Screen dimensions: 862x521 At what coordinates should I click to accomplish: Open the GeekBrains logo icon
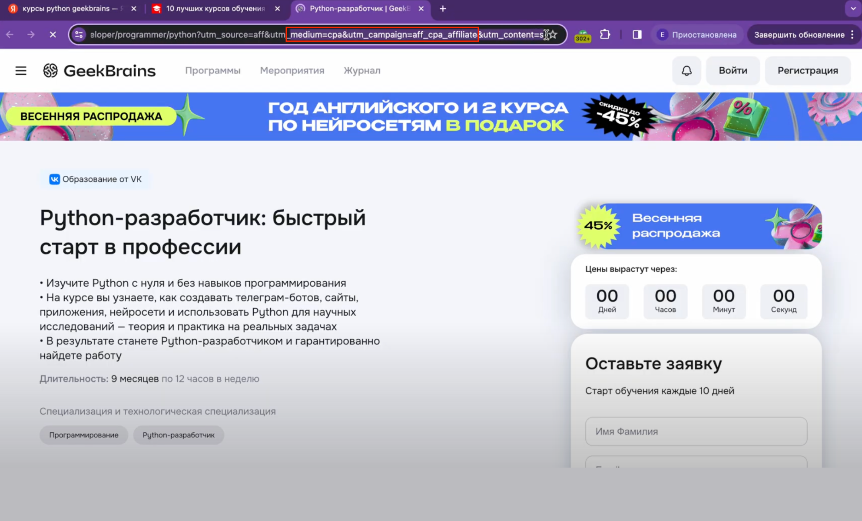[x=50, y=70]
